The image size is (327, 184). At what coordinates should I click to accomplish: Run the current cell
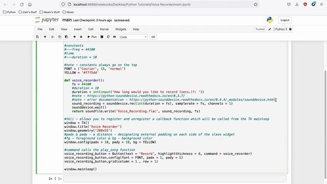coord(92,37)
